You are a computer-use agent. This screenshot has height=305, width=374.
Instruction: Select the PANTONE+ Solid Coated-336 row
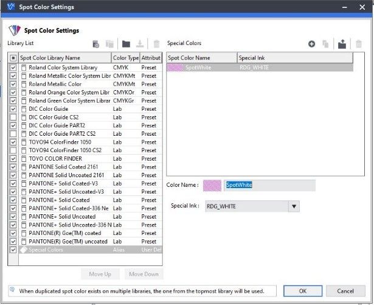[91, 209]
